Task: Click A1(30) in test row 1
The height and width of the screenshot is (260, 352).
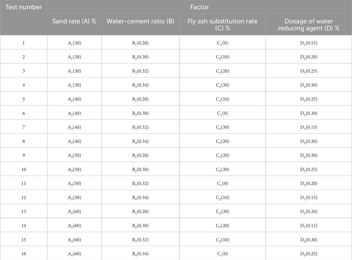Action: tap(74, 43)
